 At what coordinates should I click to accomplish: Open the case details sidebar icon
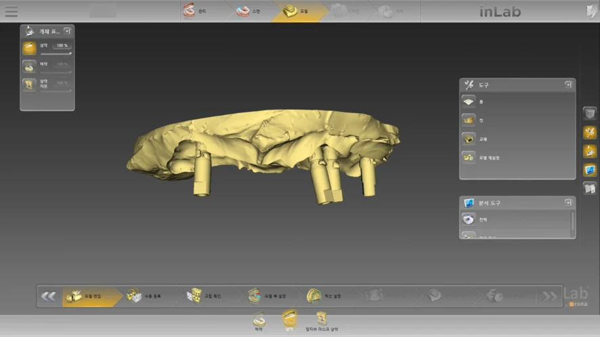pyautogui.click(x=590, y=189)
